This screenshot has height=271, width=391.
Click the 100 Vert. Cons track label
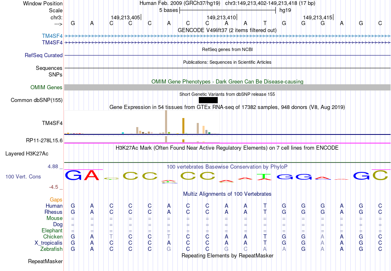pyautogui.click(x=23, y=176)
